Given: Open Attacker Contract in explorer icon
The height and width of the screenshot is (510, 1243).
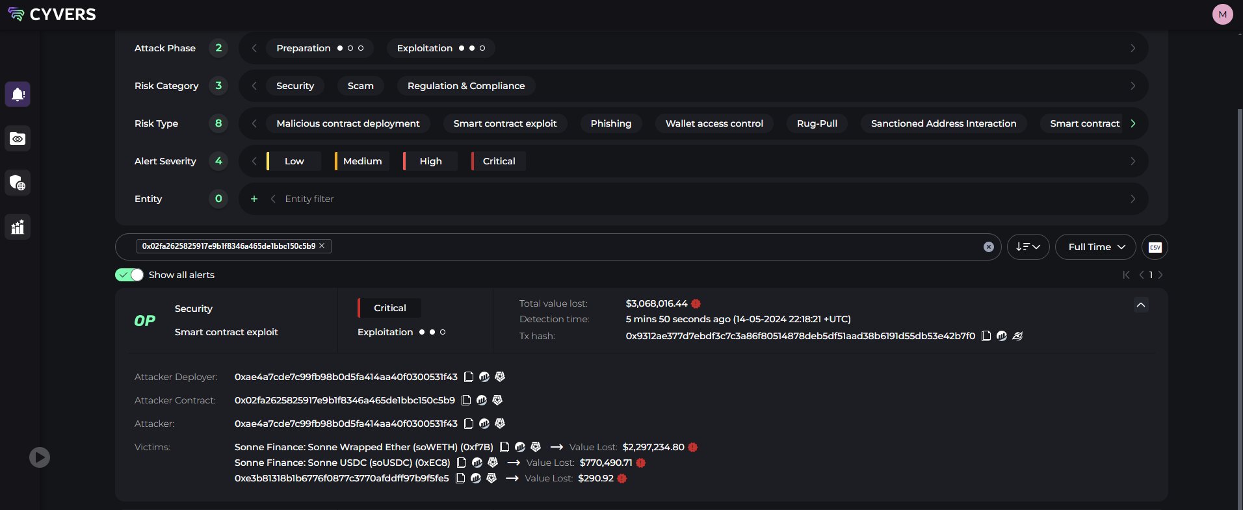Looking at the screenshot, I should click(482, 400).
